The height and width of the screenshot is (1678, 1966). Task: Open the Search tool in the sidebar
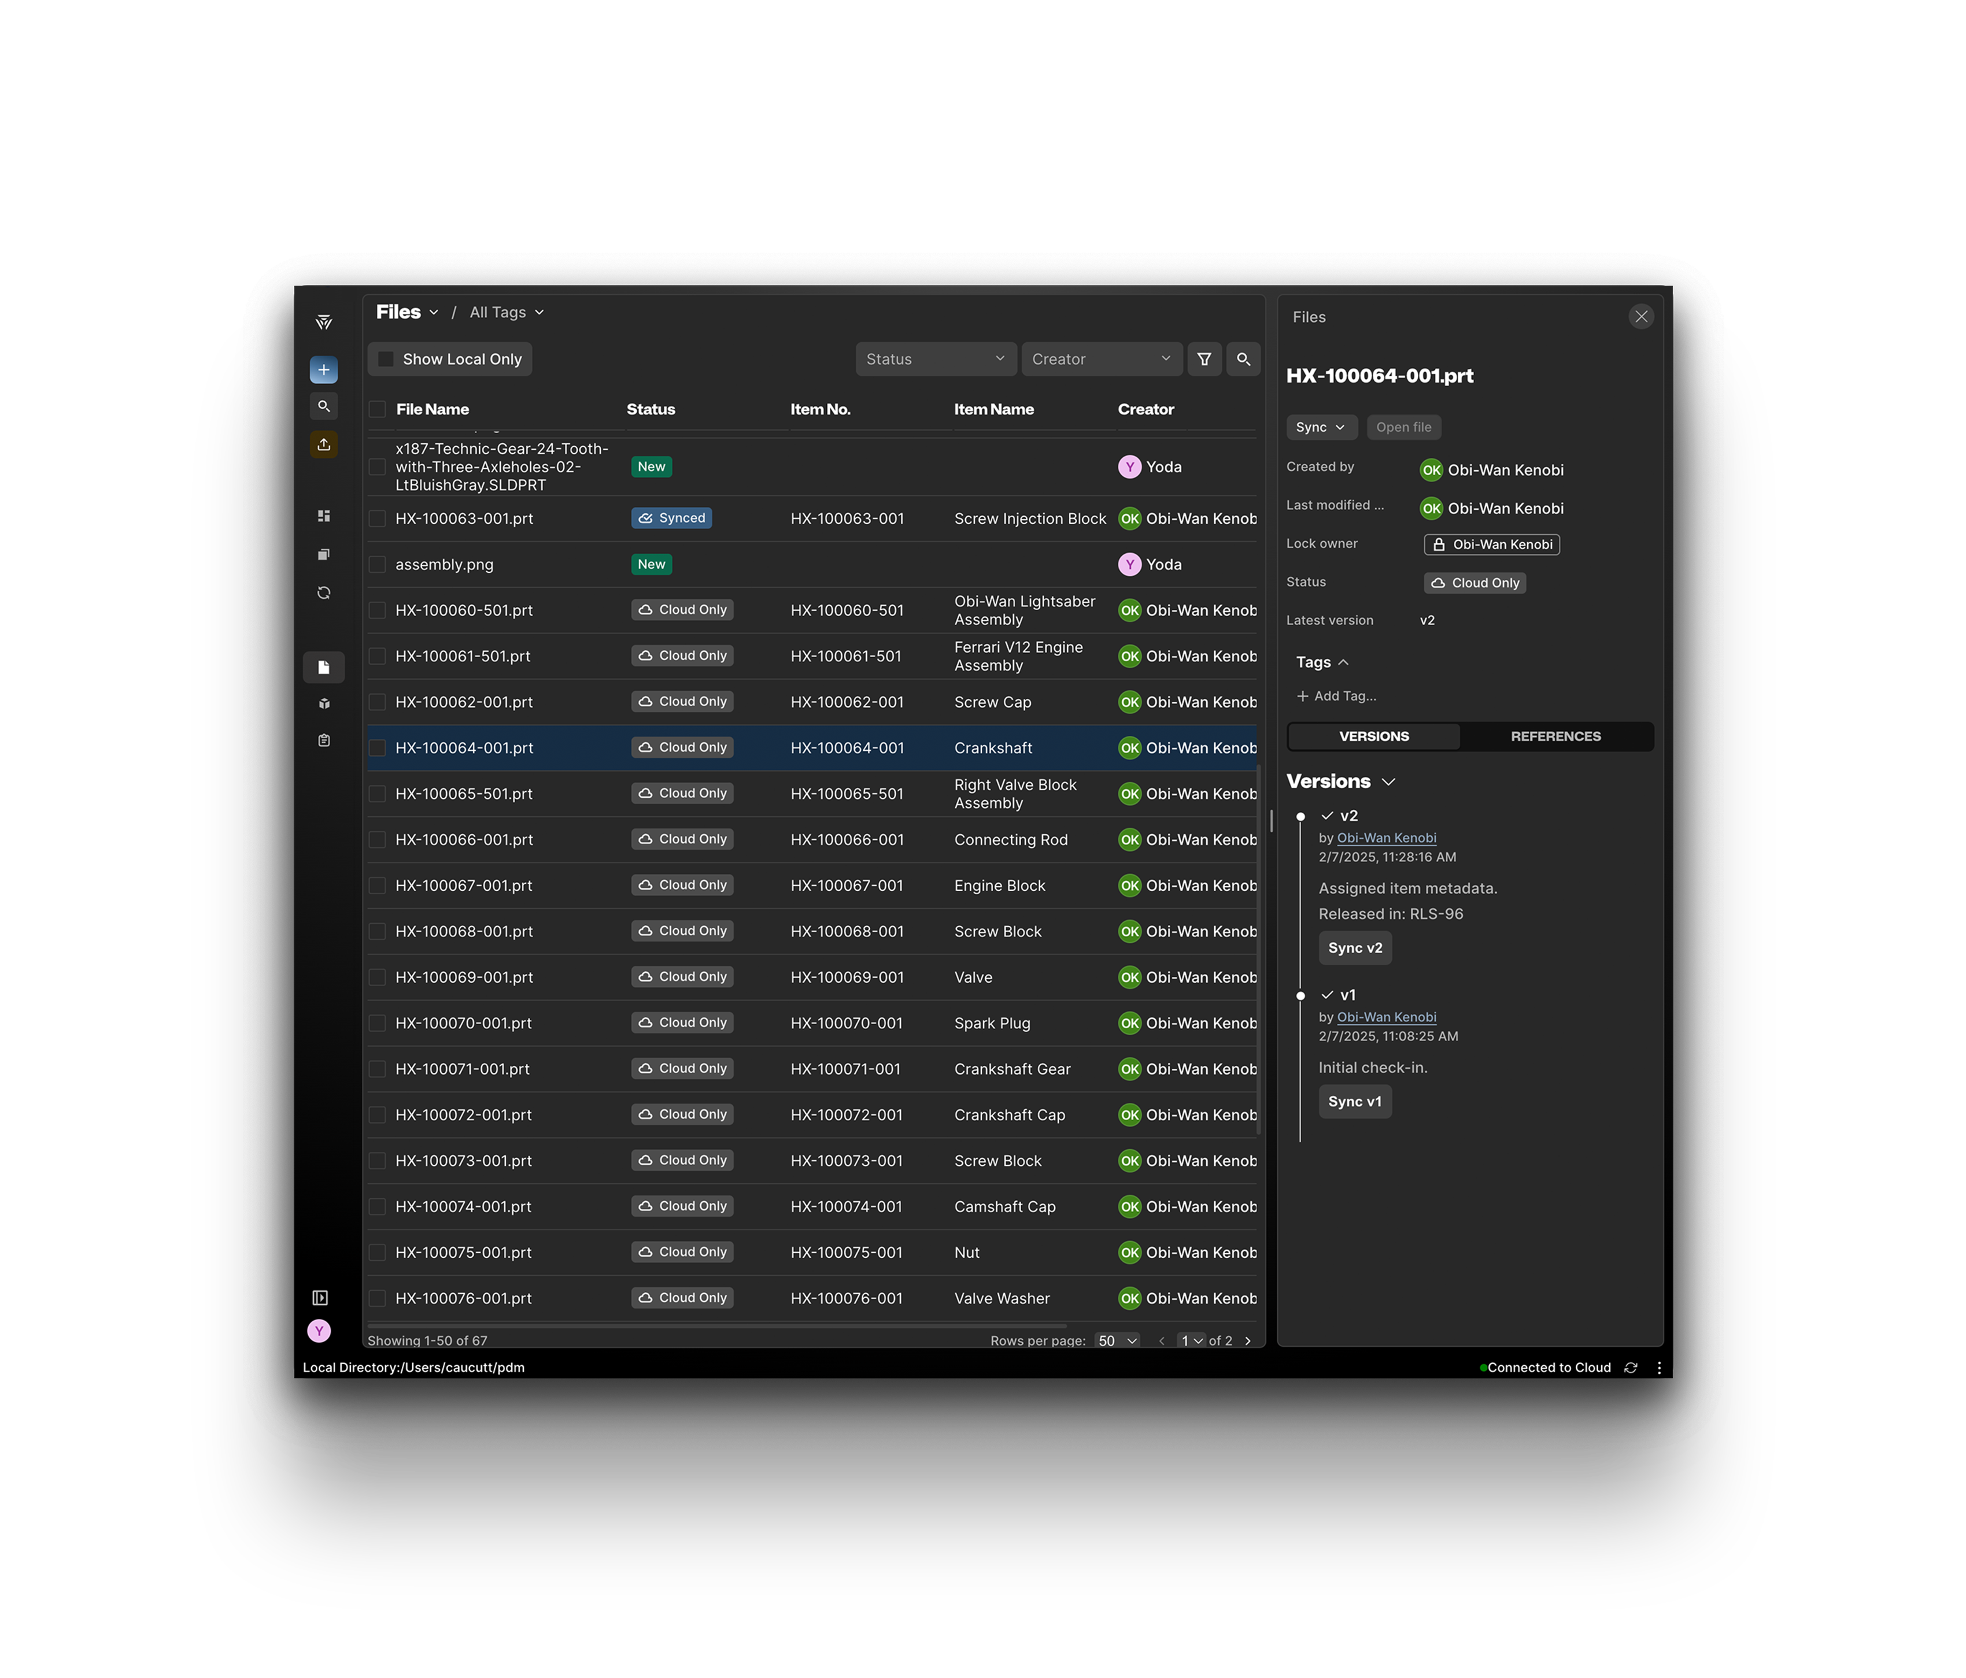point(324,406)
